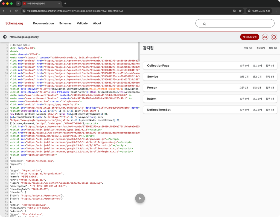The height and width of the screenshot is (217, 280).
Task: Open Documentation menu item
Action: click(x=43, y=23)
